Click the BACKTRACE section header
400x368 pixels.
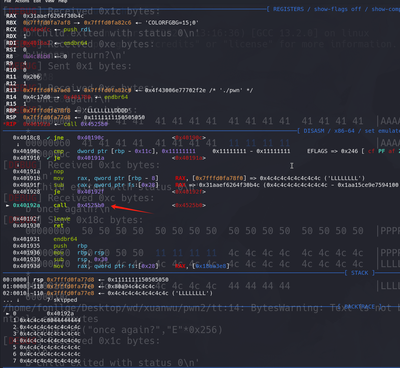(360, 307)
